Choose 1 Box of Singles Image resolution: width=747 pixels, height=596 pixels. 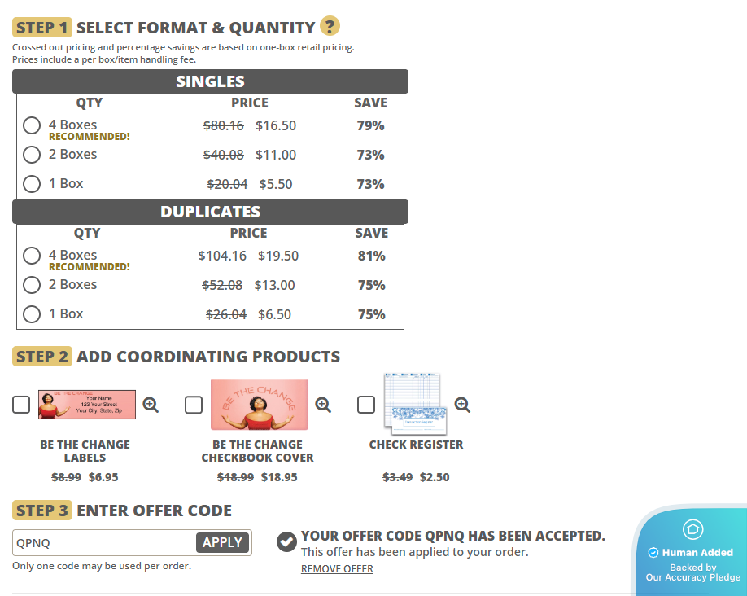pos(32,184)
